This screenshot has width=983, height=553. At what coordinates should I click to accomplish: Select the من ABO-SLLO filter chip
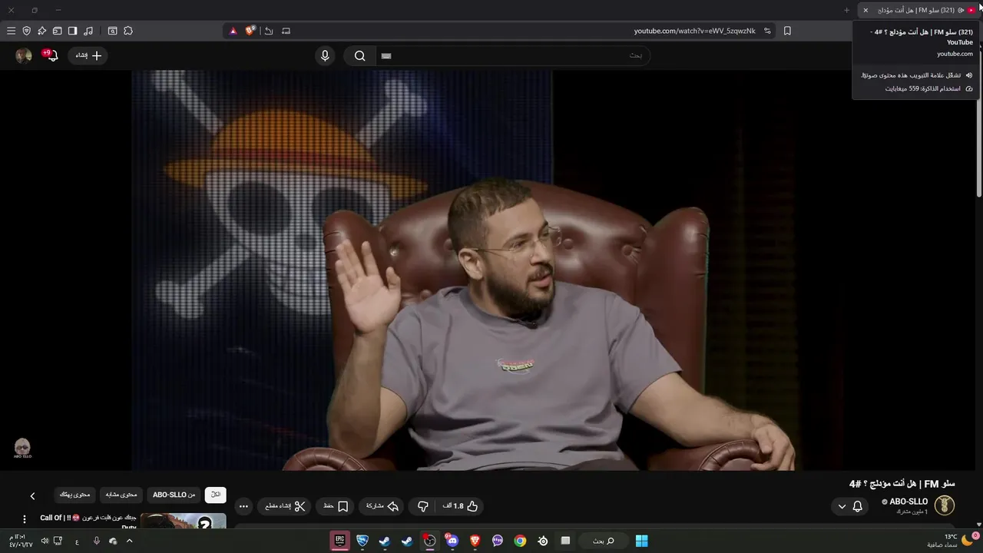pos(174,495)
